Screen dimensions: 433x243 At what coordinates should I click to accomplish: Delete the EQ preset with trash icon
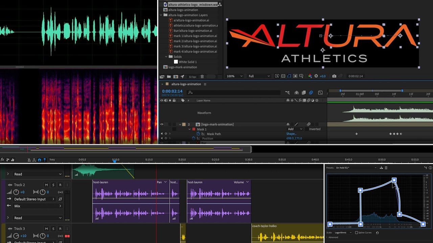[386, 168]
